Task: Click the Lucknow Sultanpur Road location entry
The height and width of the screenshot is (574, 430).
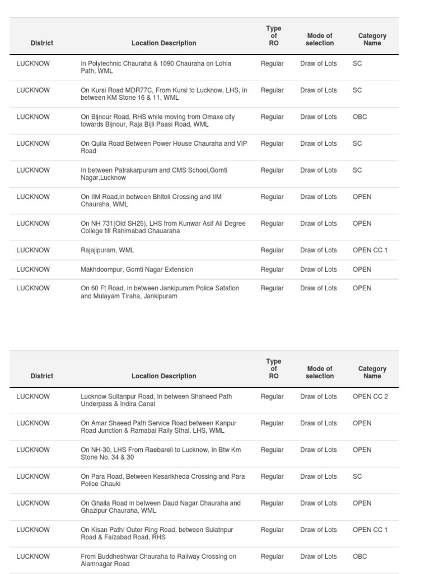Action: click(156, 400)
